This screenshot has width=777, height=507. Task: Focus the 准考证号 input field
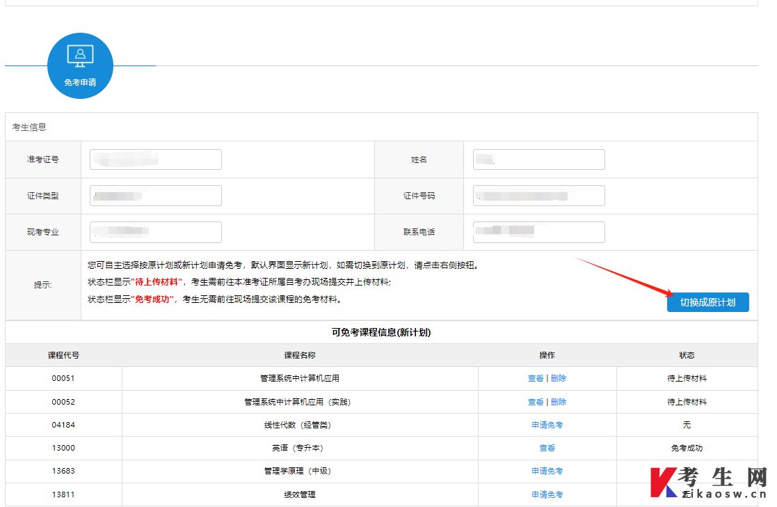[156, 159]
